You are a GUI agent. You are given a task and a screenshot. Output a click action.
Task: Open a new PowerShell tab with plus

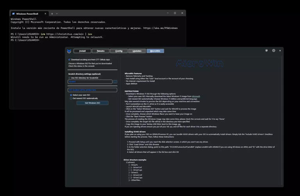(52, 14)
